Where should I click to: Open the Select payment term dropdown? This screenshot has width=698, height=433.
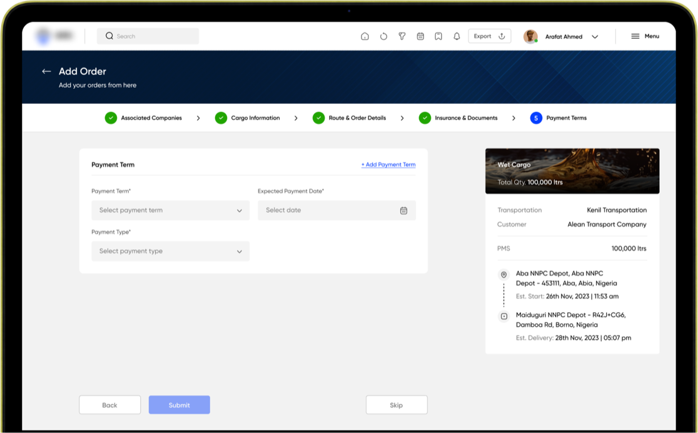point(171,210)
